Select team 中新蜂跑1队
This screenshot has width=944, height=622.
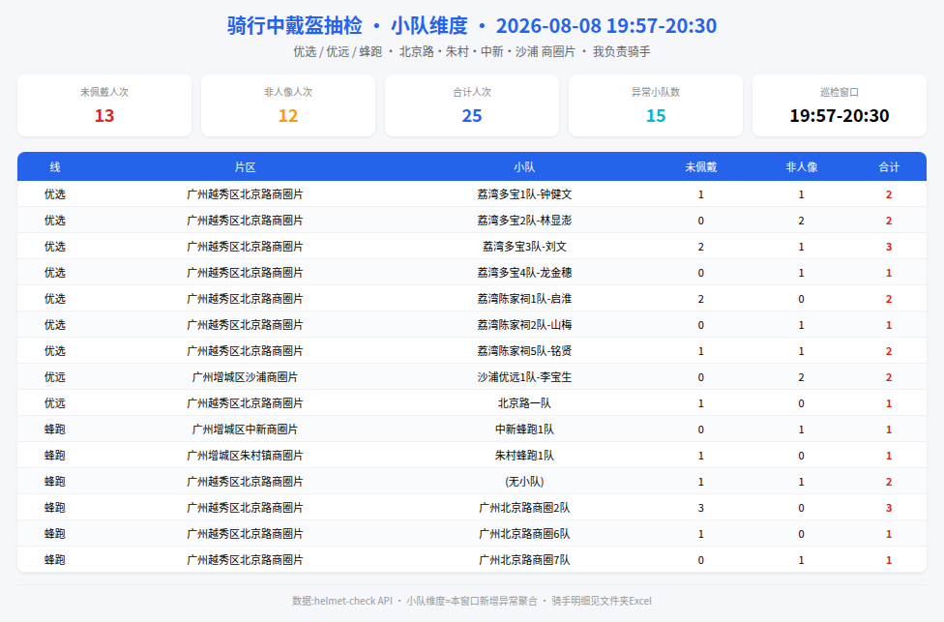[x=524, y=429]
